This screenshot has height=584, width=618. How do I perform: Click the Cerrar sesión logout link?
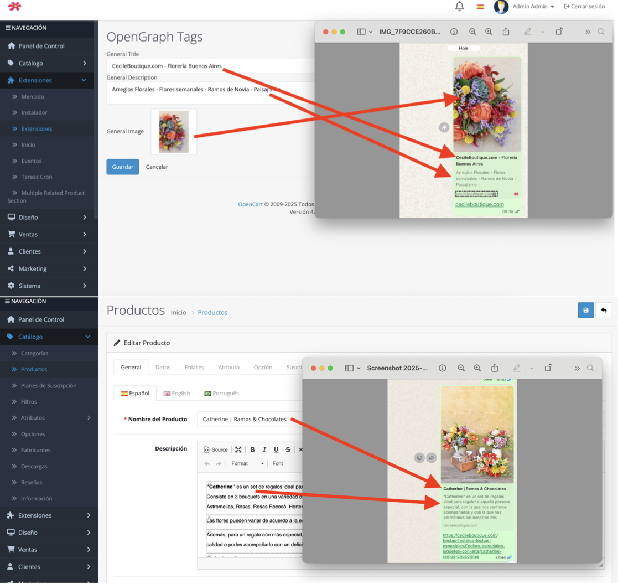coord(584,7)
